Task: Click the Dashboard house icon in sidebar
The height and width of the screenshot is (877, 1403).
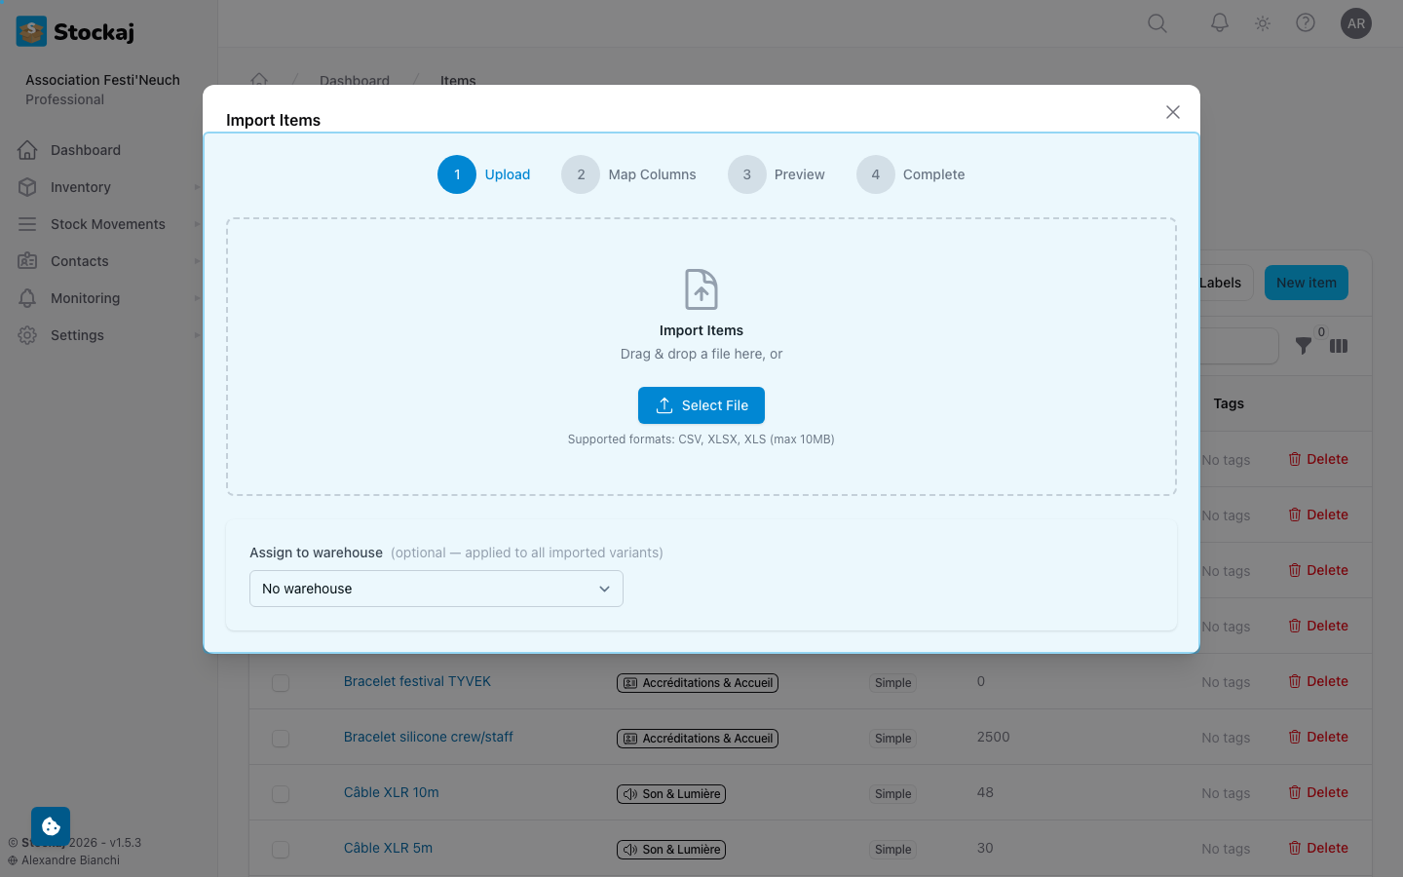Action: click(27, 150)
